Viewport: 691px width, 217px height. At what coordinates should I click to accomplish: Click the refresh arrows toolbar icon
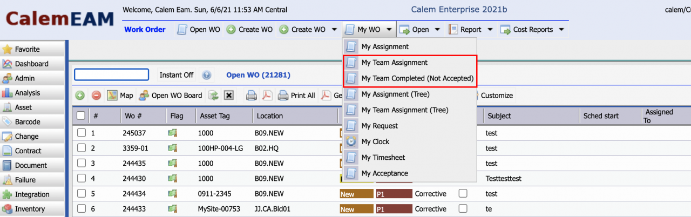[x=213, y=96]
